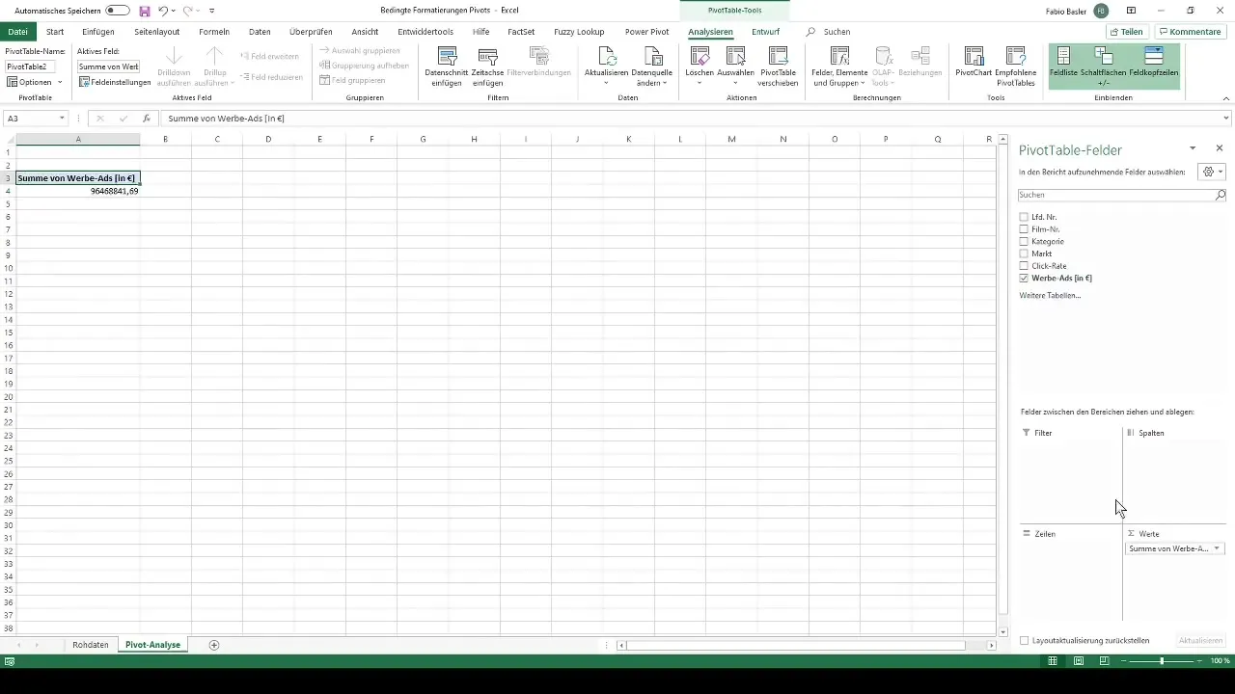The height and width of the screenshot is (694, 1235).
Task: Click the Undo arrow icon
Action: pos(163,10)
